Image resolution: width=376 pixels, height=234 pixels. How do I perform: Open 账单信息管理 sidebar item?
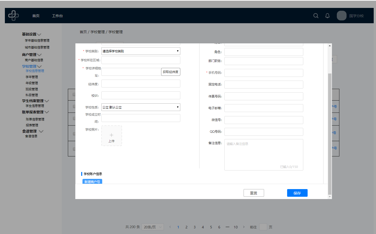[x=35, y=119]
